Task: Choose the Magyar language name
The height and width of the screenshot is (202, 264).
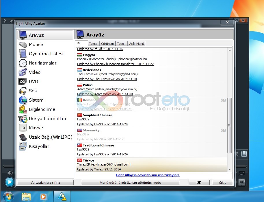Action: coord(89,55)
